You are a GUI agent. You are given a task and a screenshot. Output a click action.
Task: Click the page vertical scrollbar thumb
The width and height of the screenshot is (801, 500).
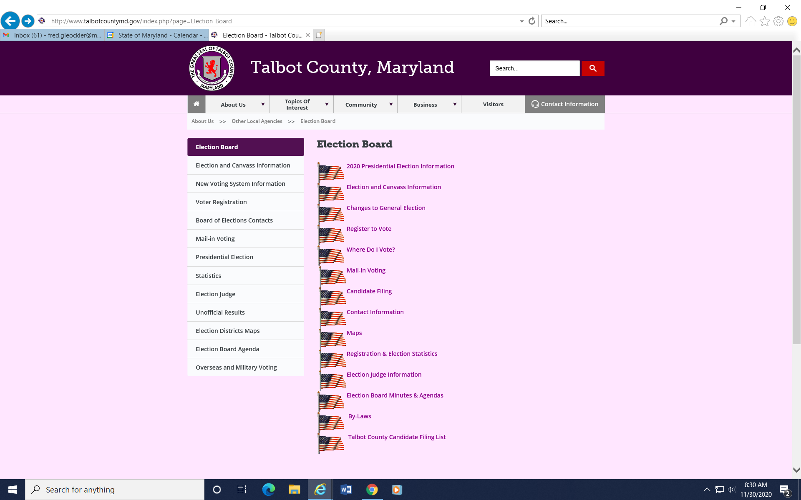pyautogui.click(x=796, y=200)
